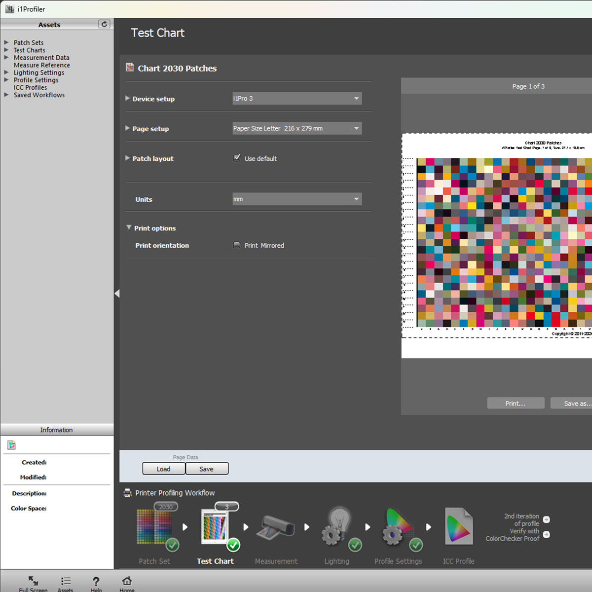This screenshot has height=592, width=592.
Task: Expand Test Charts in Assets tree
Action: click(6, 50)
